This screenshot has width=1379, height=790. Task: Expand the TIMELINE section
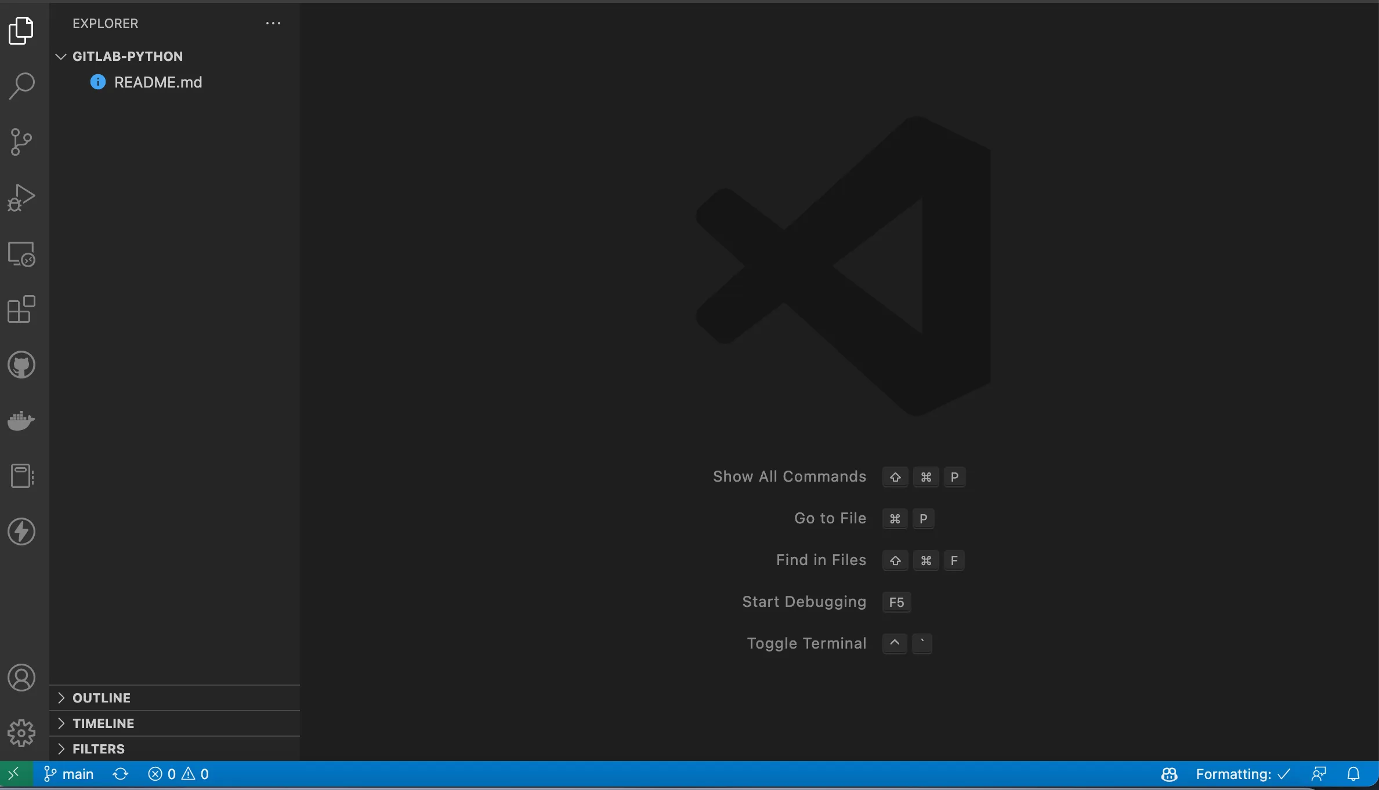pos(175,723)
